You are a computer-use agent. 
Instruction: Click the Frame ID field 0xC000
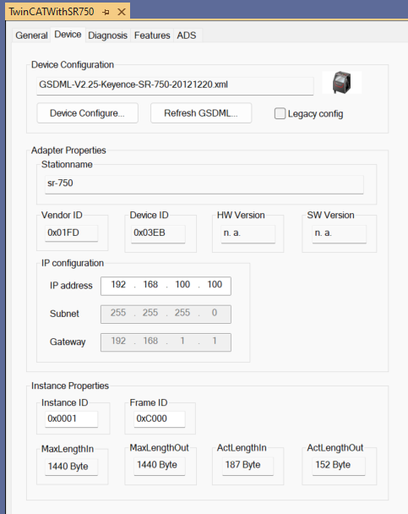pos(159,419)
